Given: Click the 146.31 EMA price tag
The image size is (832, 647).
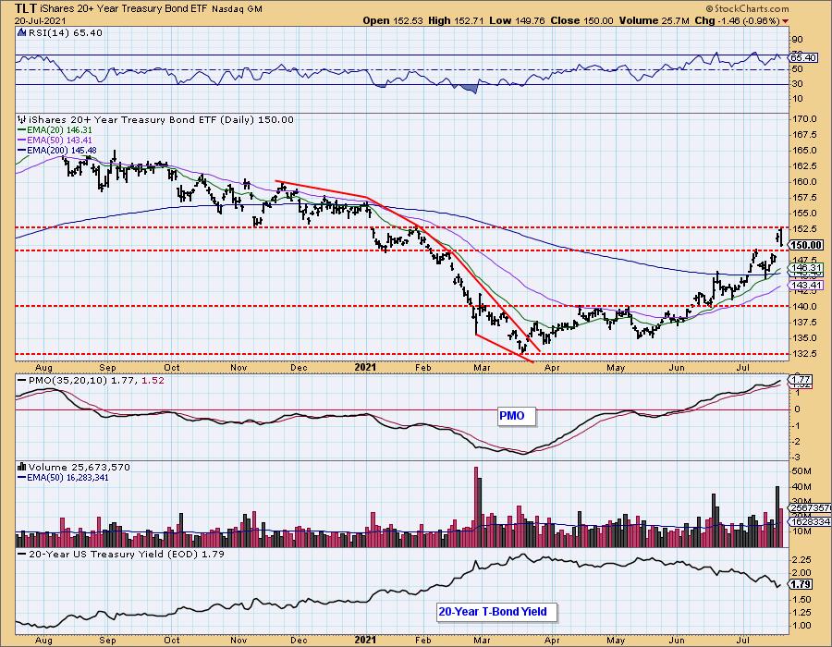Looking at the screenshot, I should (806, 268).
